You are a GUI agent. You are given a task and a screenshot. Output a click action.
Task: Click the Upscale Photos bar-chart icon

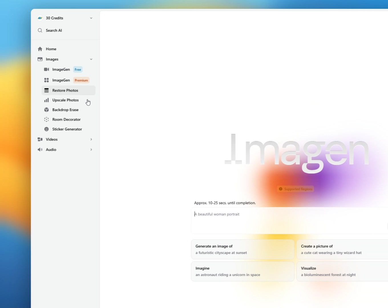(x=47, y=100)
